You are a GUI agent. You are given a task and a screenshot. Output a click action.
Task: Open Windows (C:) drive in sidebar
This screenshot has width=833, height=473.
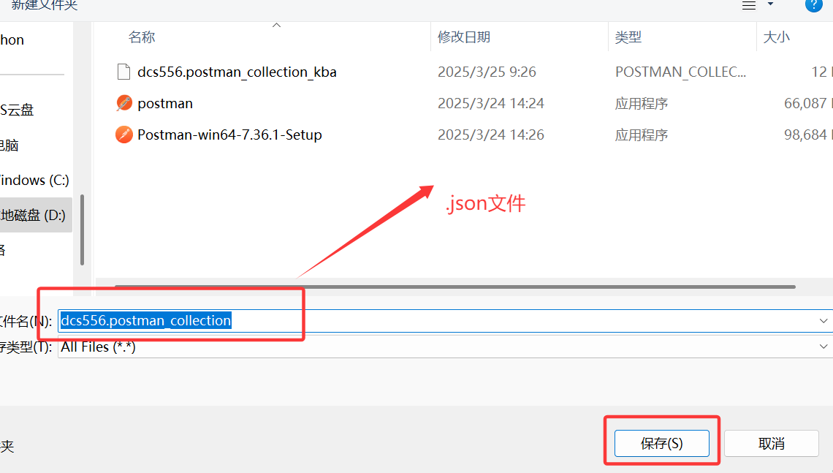click(x=34, y=180)
